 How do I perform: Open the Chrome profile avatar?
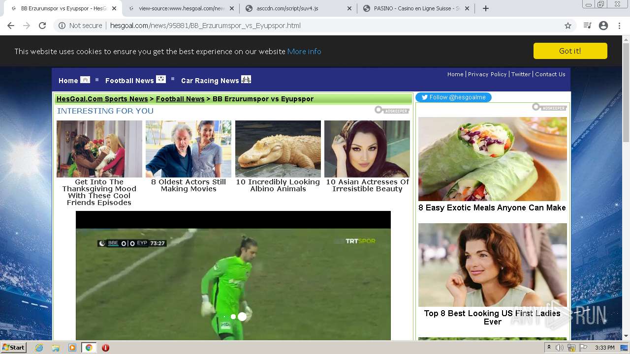603,26
